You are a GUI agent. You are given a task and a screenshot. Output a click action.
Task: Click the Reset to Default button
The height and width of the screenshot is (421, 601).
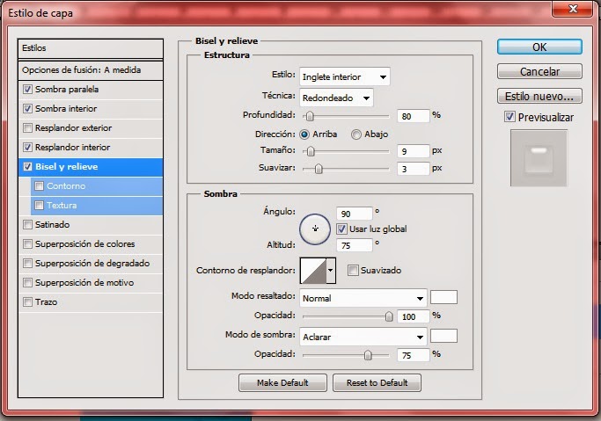pos(377,382)
